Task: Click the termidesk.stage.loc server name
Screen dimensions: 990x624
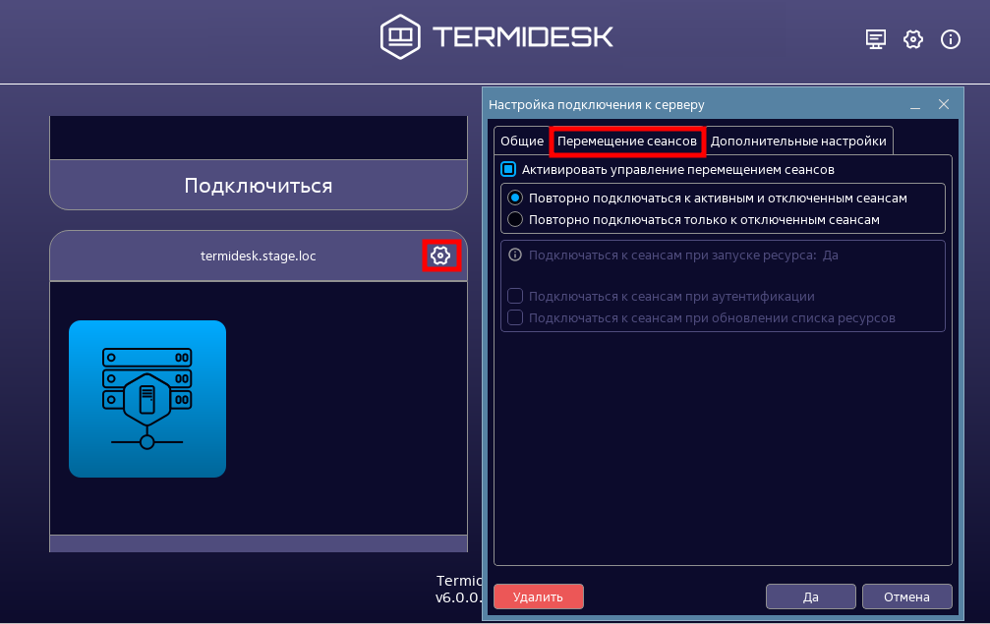Action: coord(259,256)
